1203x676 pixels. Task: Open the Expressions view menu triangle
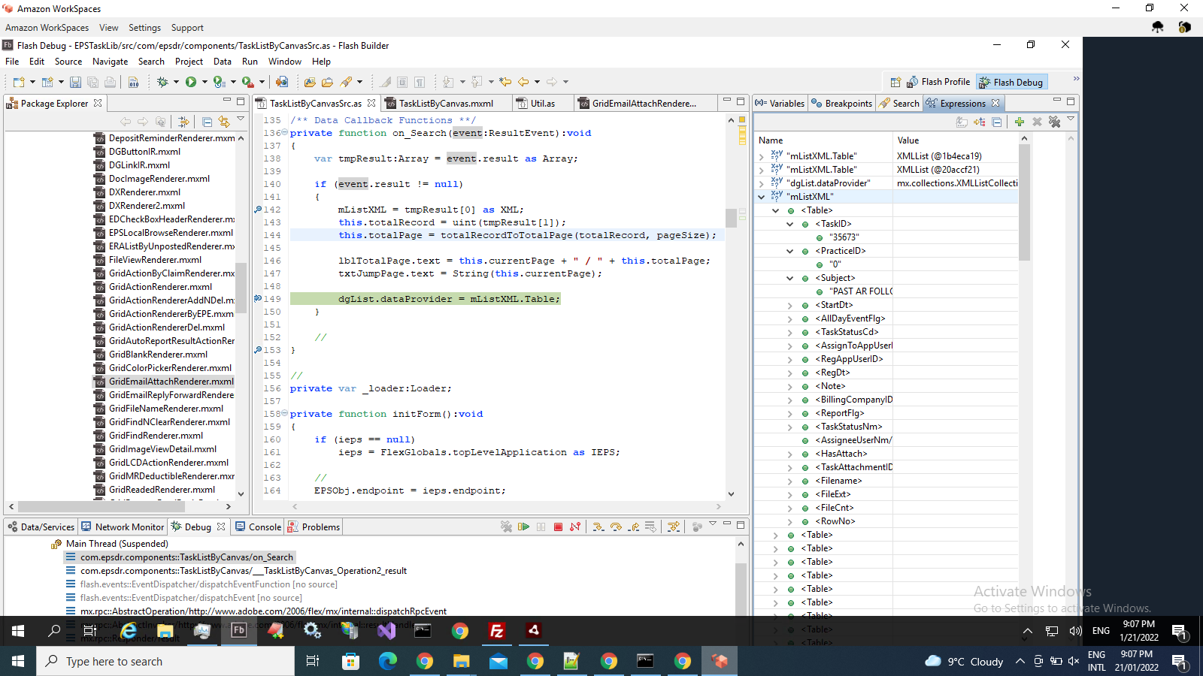coord(1071,119)
